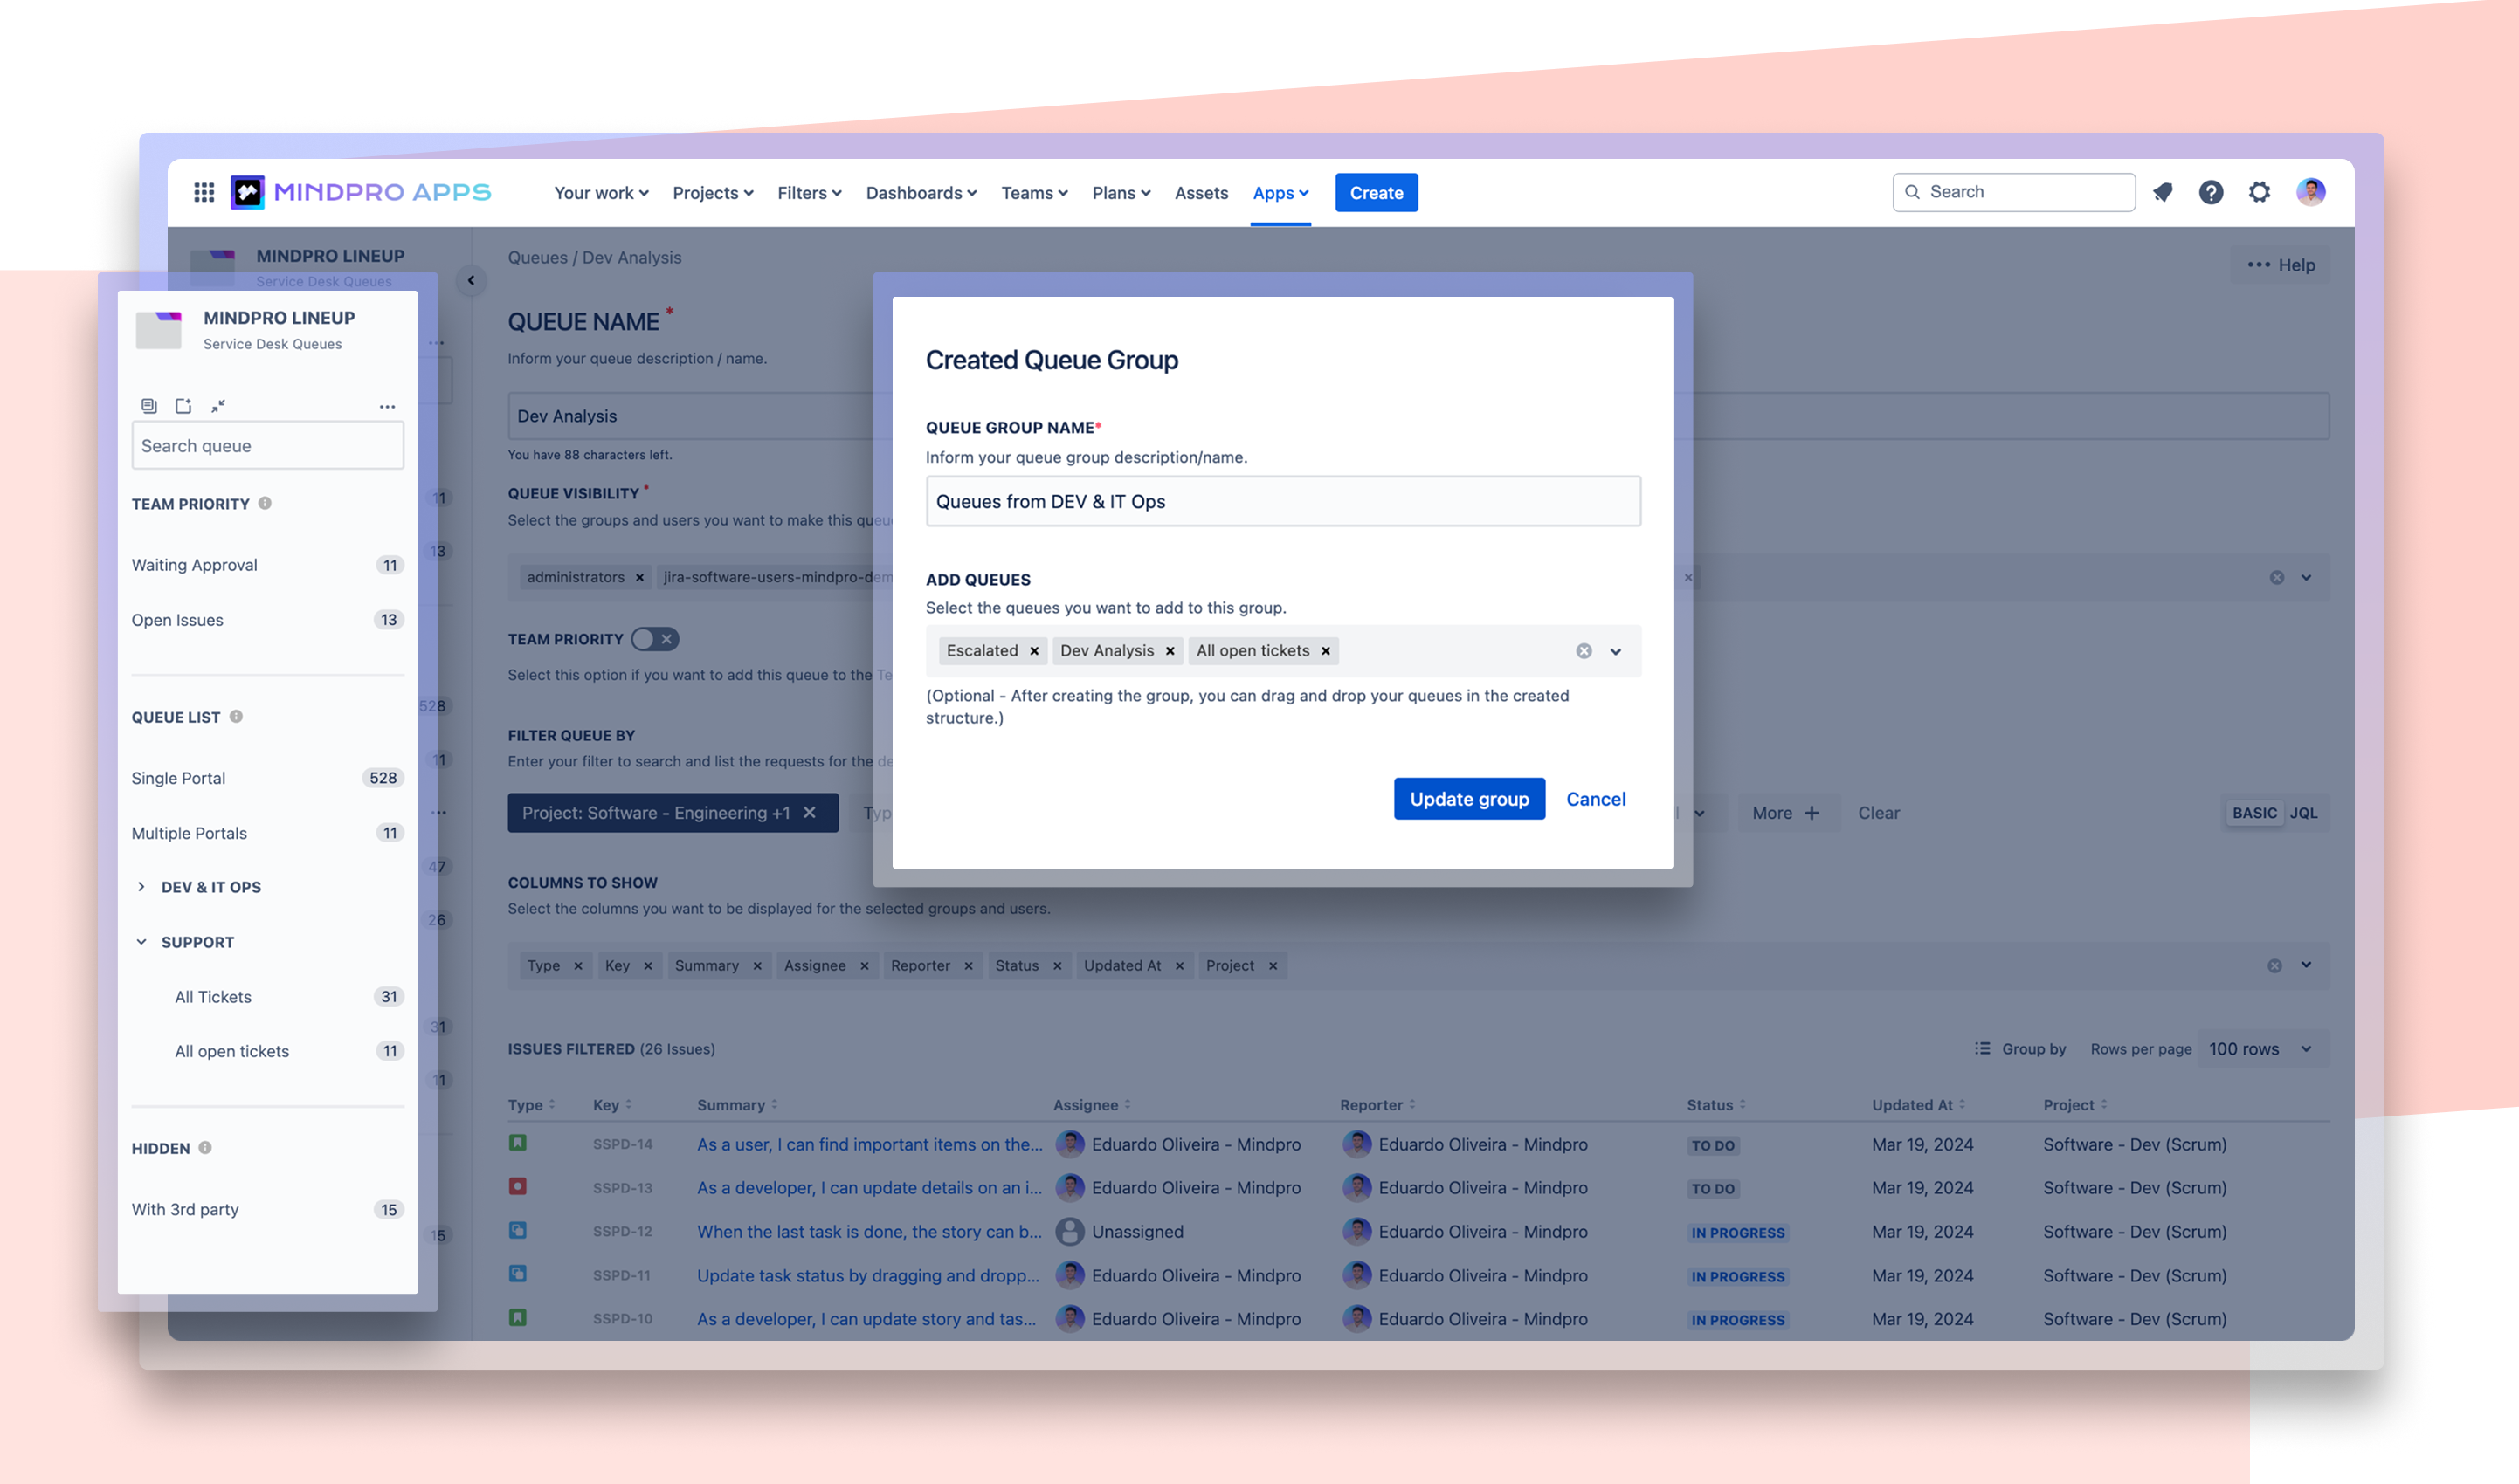
Task: Clear all selected queues in Add Queues
Action: point(1584,651)
